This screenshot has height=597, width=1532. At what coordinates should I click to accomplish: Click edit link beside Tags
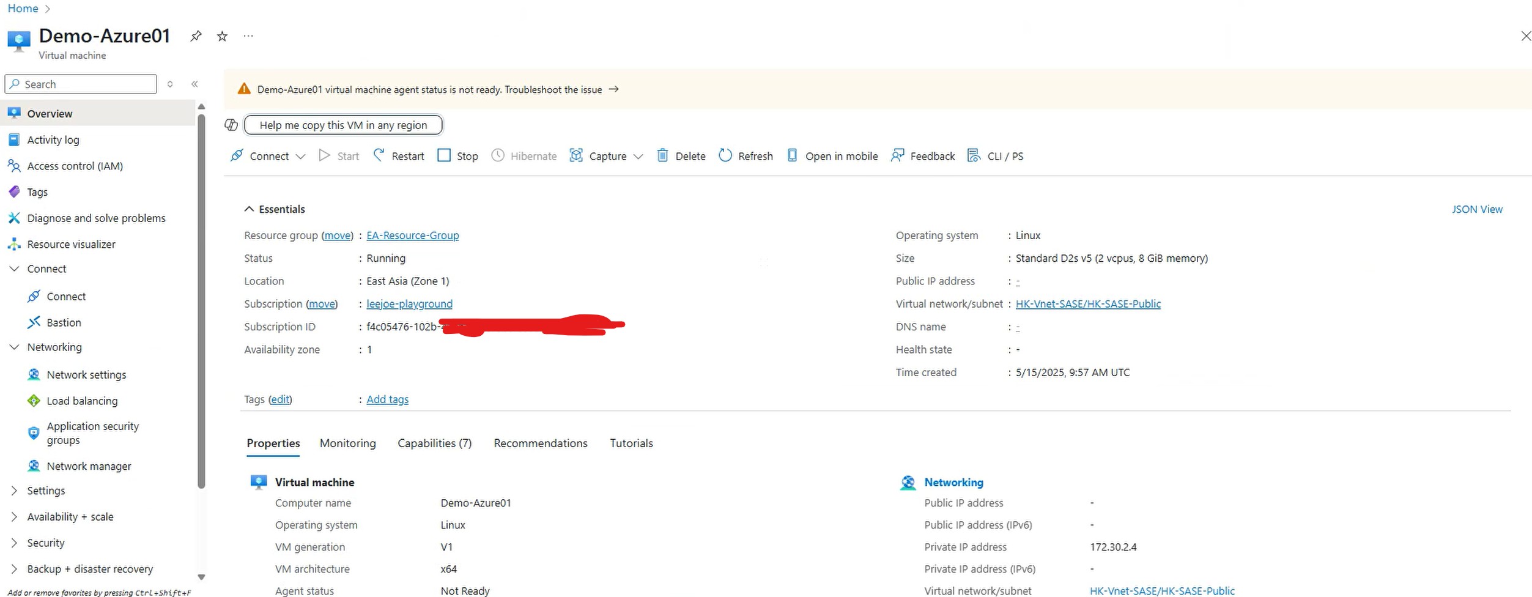point(280,399)
